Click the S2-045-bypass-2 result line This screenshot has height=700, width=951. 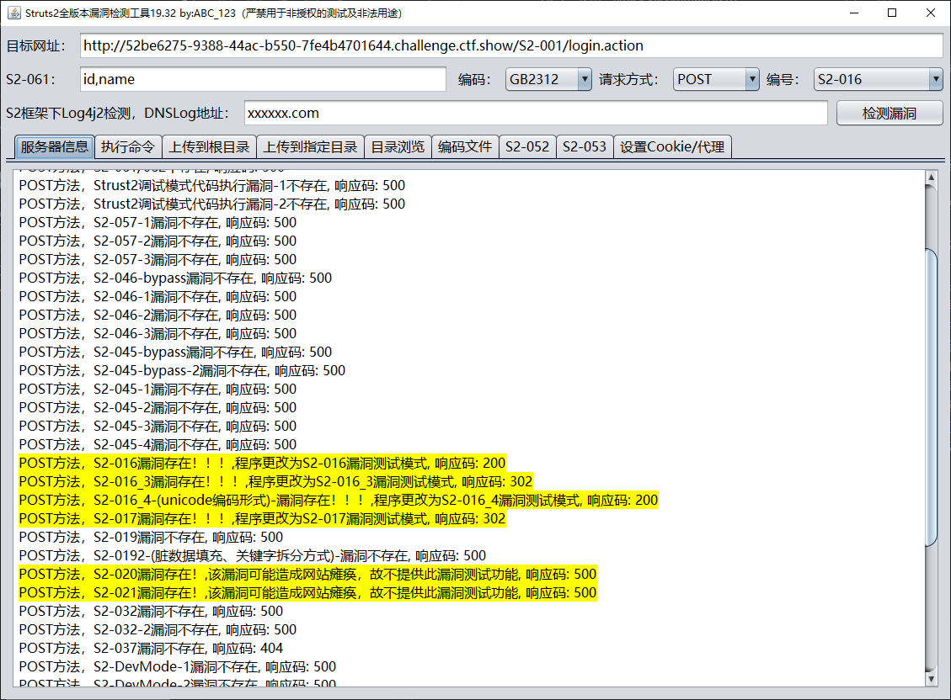182,370
